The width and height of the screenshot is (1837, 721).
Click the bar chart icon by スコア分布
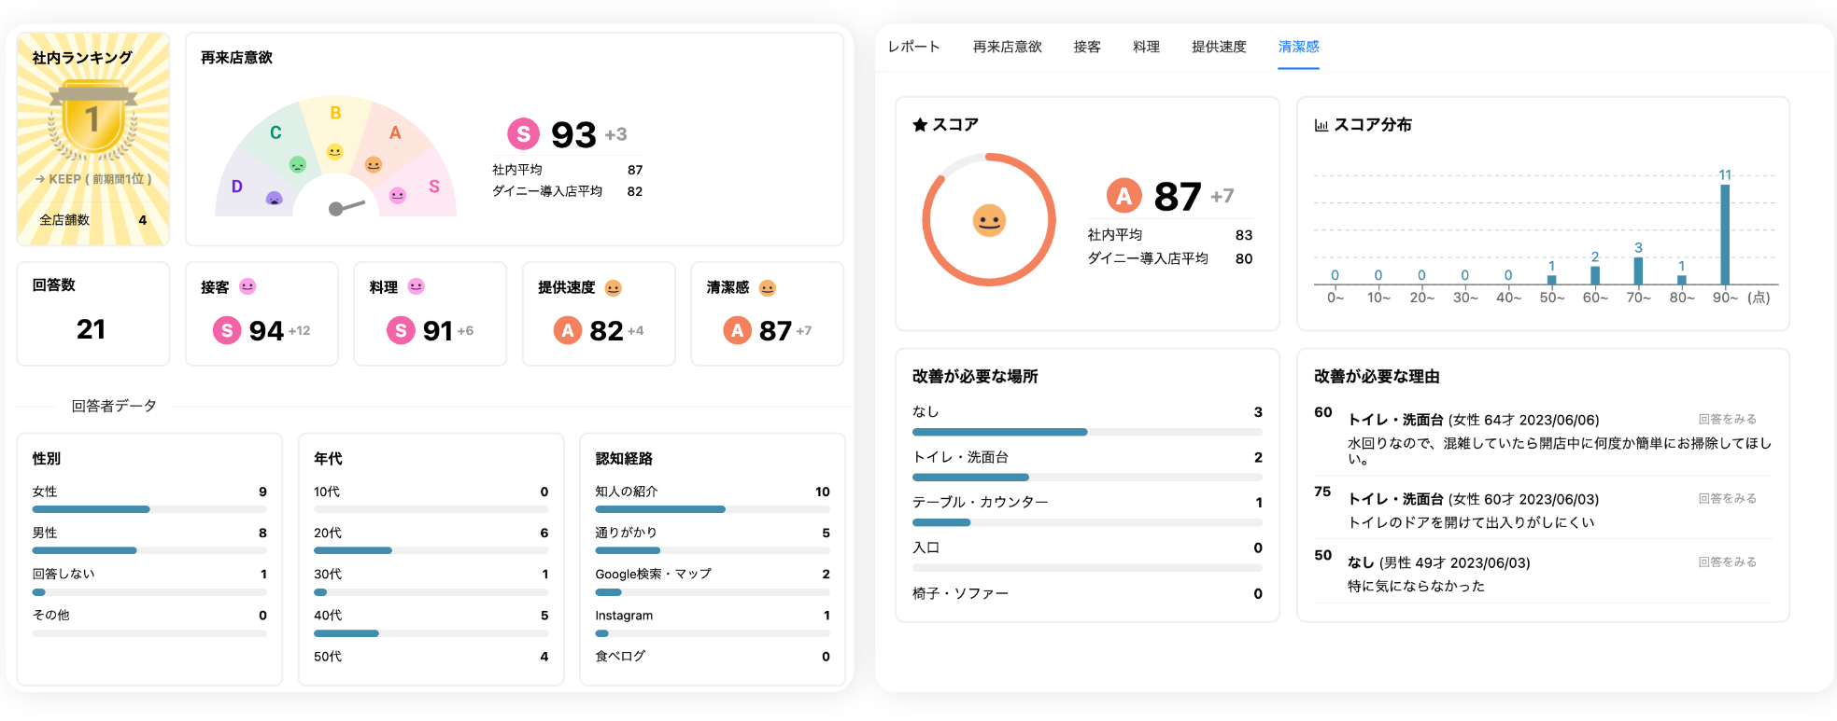(1321, 125)
